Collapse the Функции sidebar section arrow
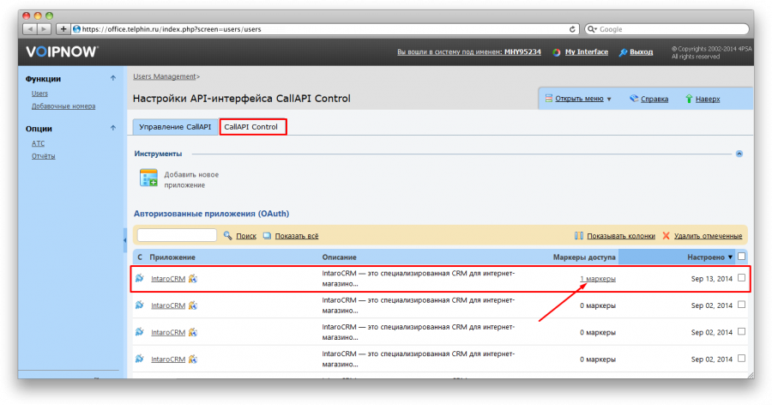The height and width of the screenshot is (405, 772). (113, 78)
